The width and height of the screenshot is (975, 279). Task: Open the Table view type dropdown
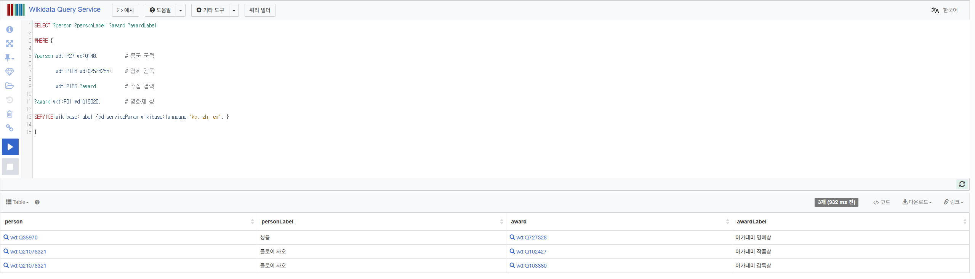(18, 202)
